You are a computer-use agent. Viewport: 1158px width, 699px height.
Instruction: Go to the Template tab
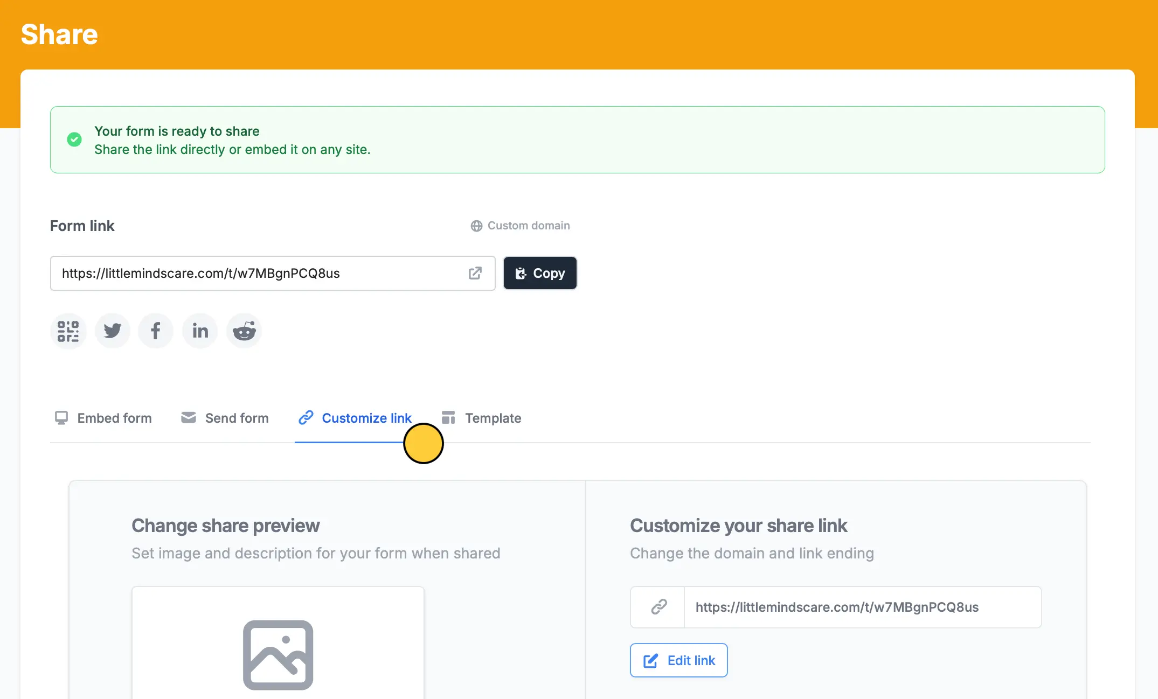click(x=481, y=418)
